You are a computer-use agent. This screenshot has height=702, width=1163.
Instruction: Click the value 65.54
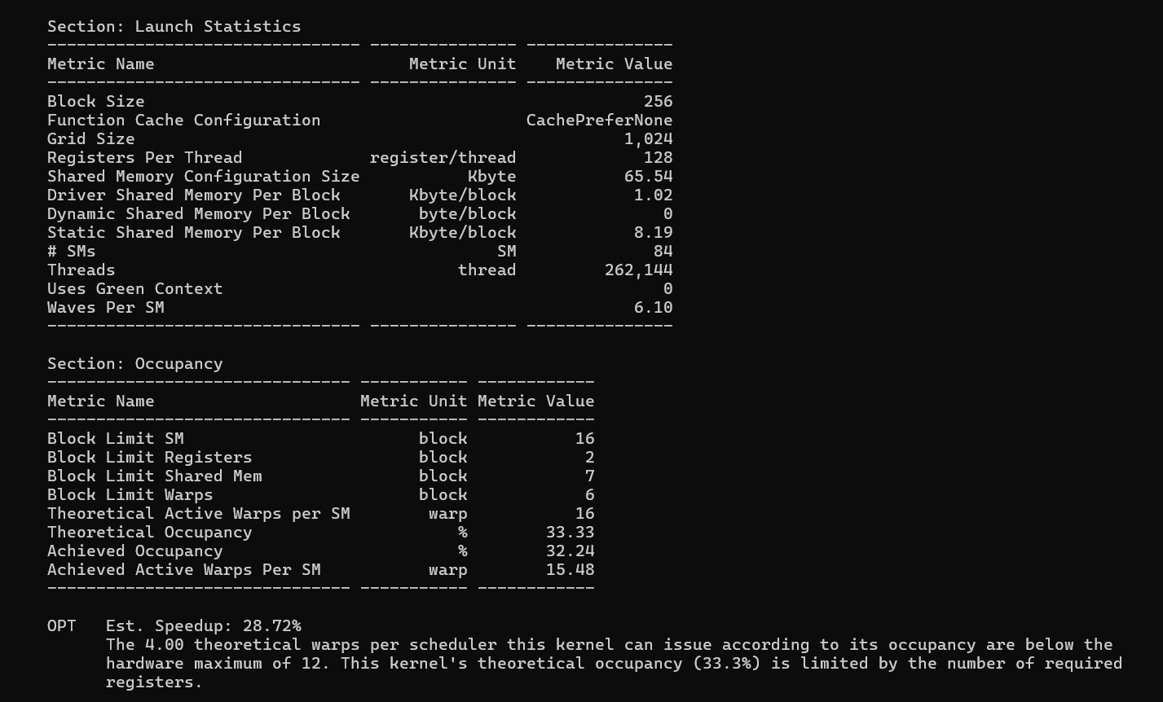coord(648,177)
